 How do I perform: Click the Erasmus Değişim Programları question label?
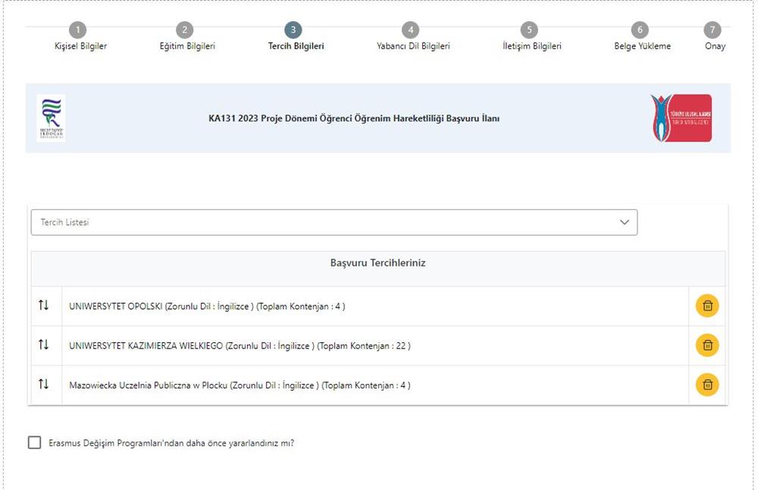tap(171, 443)
